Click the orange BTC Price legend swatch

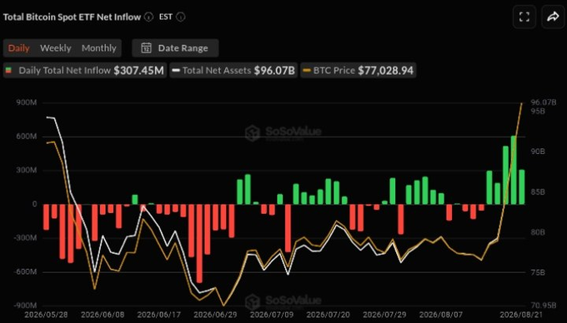[x=307, y=71]
